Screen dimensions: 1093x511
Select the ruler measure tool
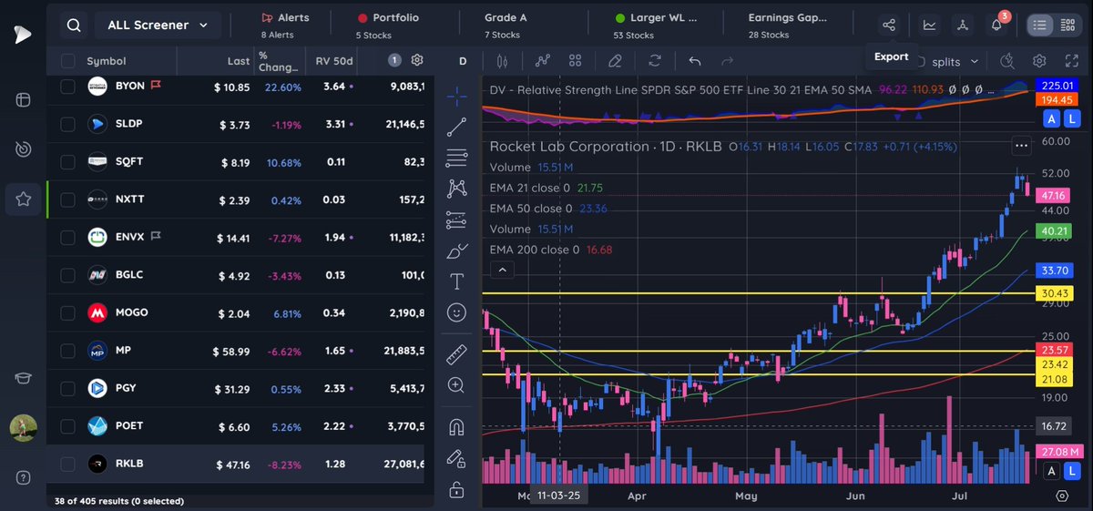[457, 354]
